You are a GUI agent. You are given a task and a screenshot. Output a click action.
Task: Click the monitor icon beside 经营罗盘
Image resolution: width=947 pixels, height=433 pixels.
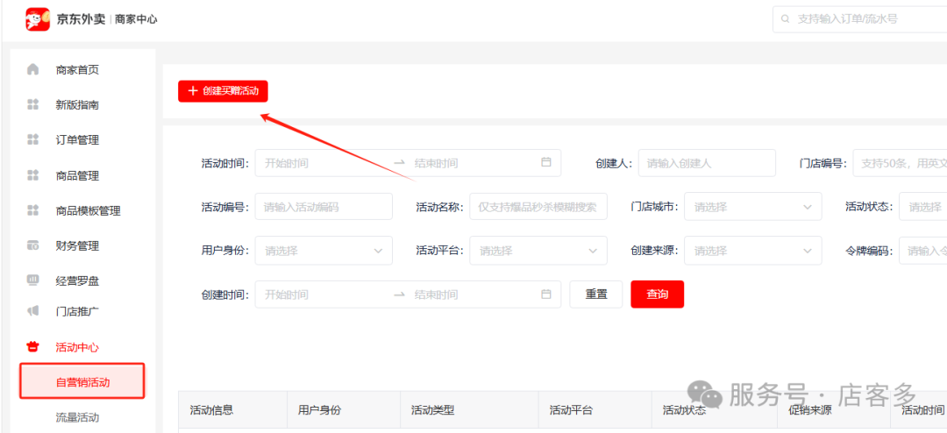(33, 280)
